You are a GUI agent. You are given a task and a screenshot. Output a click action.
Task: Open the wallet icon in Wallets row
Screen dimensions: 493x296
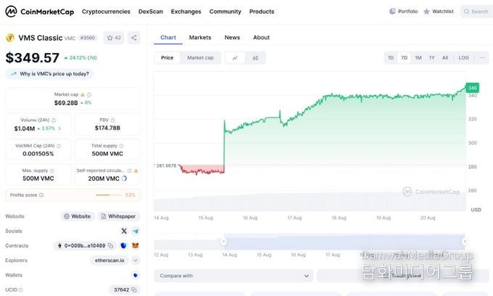pyautogui.click(x=136, y=275)
